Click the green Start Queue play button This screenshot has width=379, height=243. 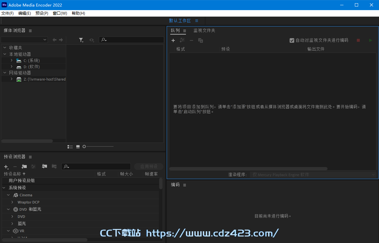[371, 40]
